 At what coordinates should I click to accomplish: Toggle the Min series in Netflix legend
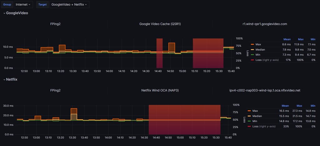pyautogui.click(x=255, y=121)
